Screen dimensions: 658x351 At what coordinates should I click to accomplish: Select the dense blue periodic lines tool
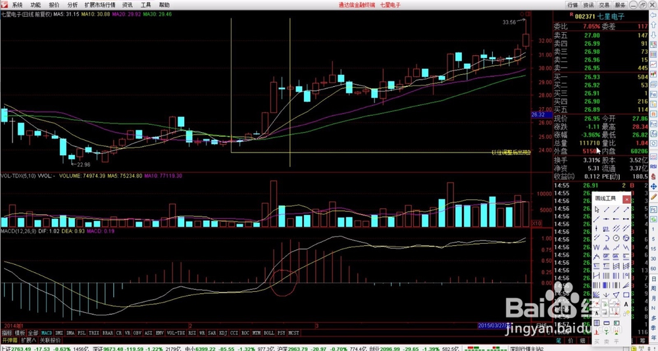tap(607, 285)
